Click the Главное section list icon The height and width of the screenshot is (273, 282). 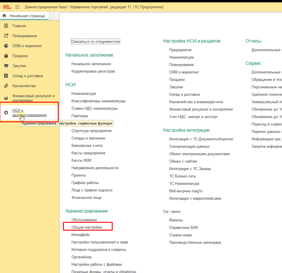point(6,26)
